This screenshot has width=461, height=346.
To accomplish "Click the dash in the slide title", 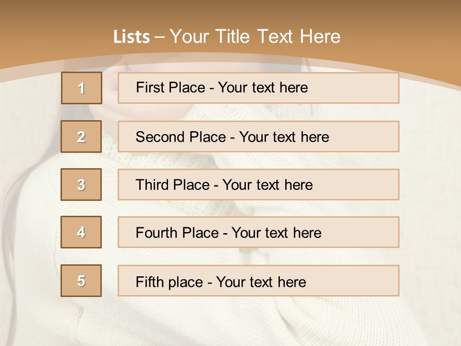I will point(159,37).
